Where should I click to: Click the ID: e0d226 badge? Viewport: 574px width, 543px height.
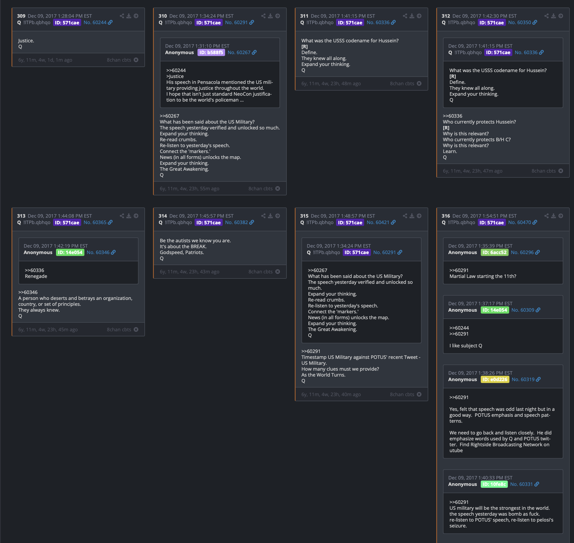pyautogui.click(x=495, y=380)
